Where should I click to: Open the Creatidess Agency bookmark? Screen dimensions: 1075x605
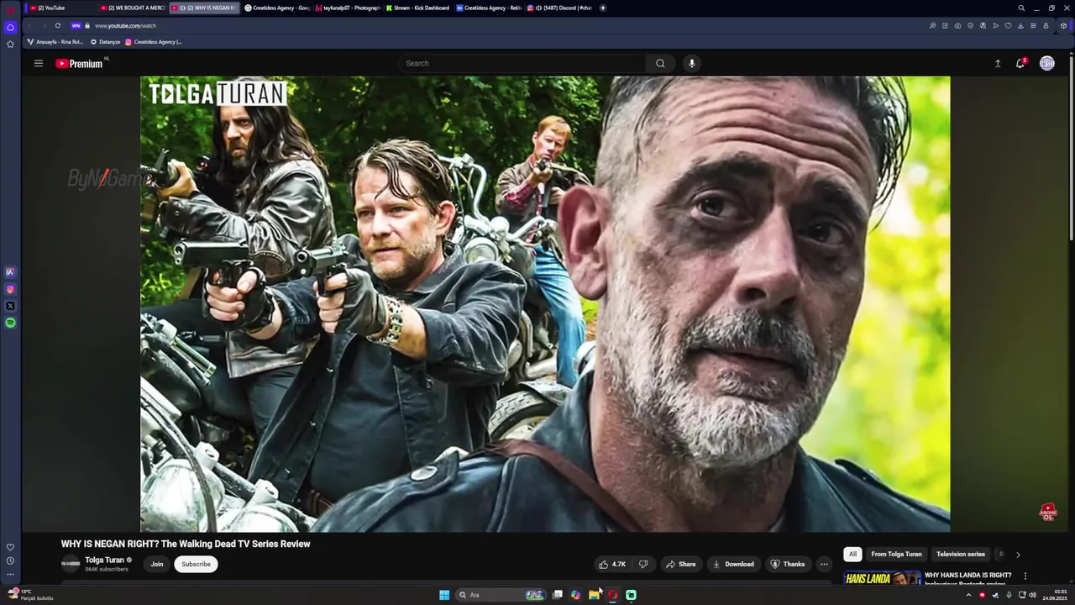pyautogui.click(x=154, y=41)
